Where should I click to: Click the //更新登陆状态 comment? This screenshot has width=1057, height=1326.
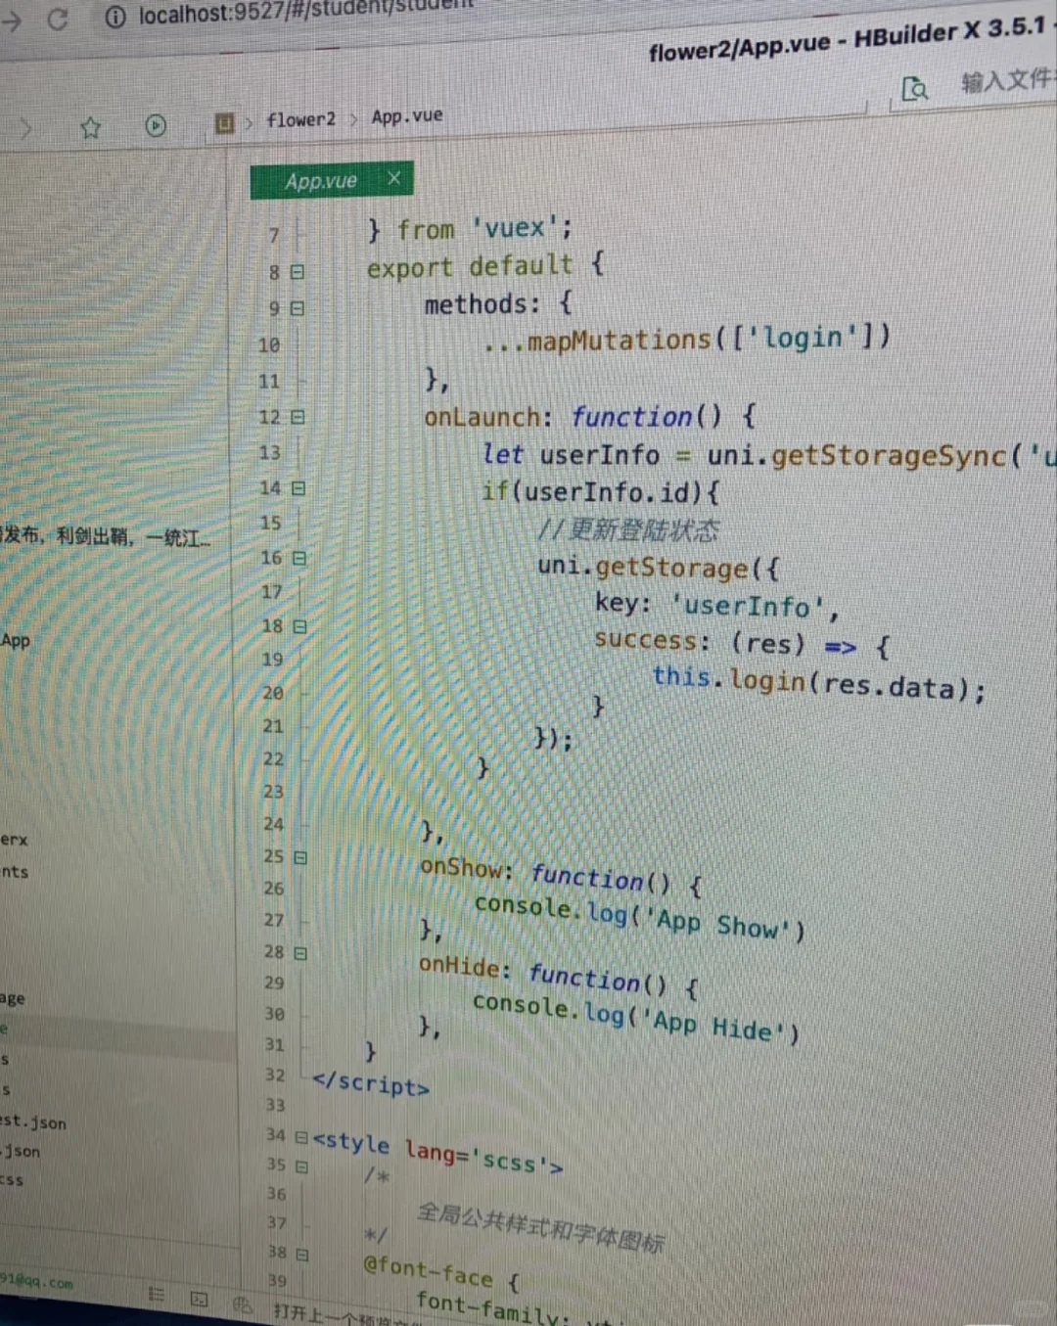pyautogui.click(x=627, y=530)
